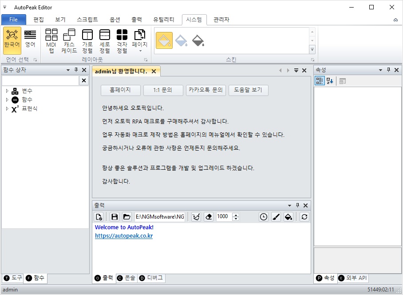Open the 보기 ribbon tab

[x=60, y=20]
